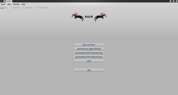
Task: Click the Load button
Action: (89, 61)
